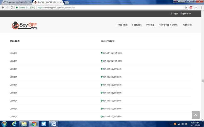Bookmark this page with the star icon
Viewport: 204px width, 127px height.
click(x=186, y=8)
